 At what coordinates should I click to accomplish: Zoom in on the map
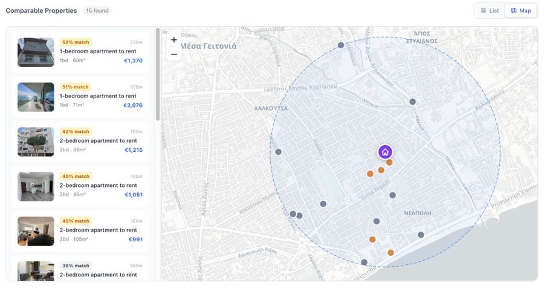[174, 39]
